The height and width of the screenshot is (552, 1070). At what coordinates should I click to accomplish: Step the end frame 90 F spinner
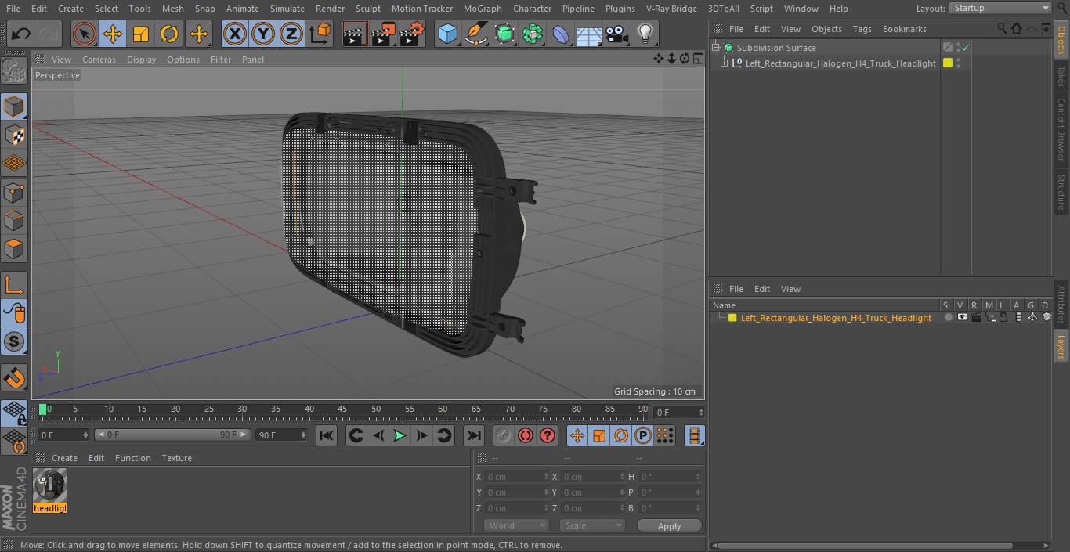[302, 435]
